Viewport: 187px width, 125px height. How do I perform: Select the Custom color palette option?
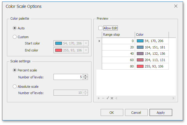coord(15,37)
